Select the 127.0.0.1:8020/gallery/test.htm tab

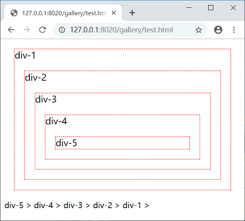pyautogui.click(x=63, y=13)
